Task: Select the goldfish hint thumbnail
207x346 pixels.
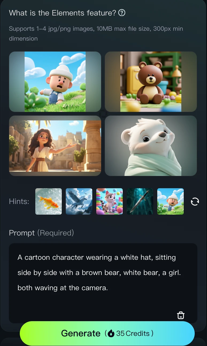Action: pyautogui.click(x=49, y=202)
